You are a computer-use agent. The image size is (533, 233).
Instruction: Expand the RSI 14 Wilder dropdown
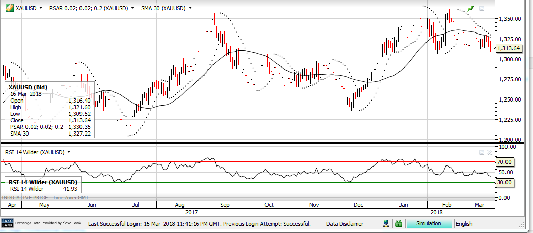click(x=68, y=152)
